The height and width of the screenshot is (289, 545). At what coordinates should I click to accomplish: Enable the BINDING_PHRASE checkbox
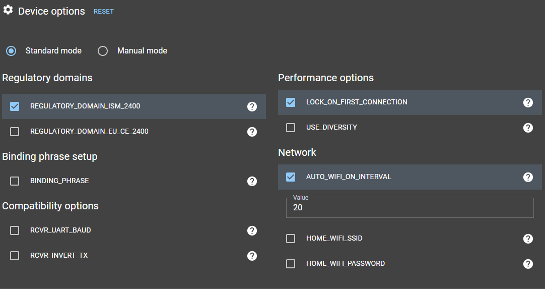[x=15, y=181]
